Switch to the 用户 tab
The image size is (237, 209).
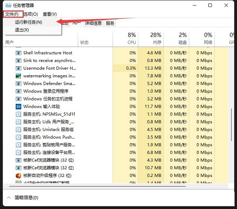click(76, 23)
